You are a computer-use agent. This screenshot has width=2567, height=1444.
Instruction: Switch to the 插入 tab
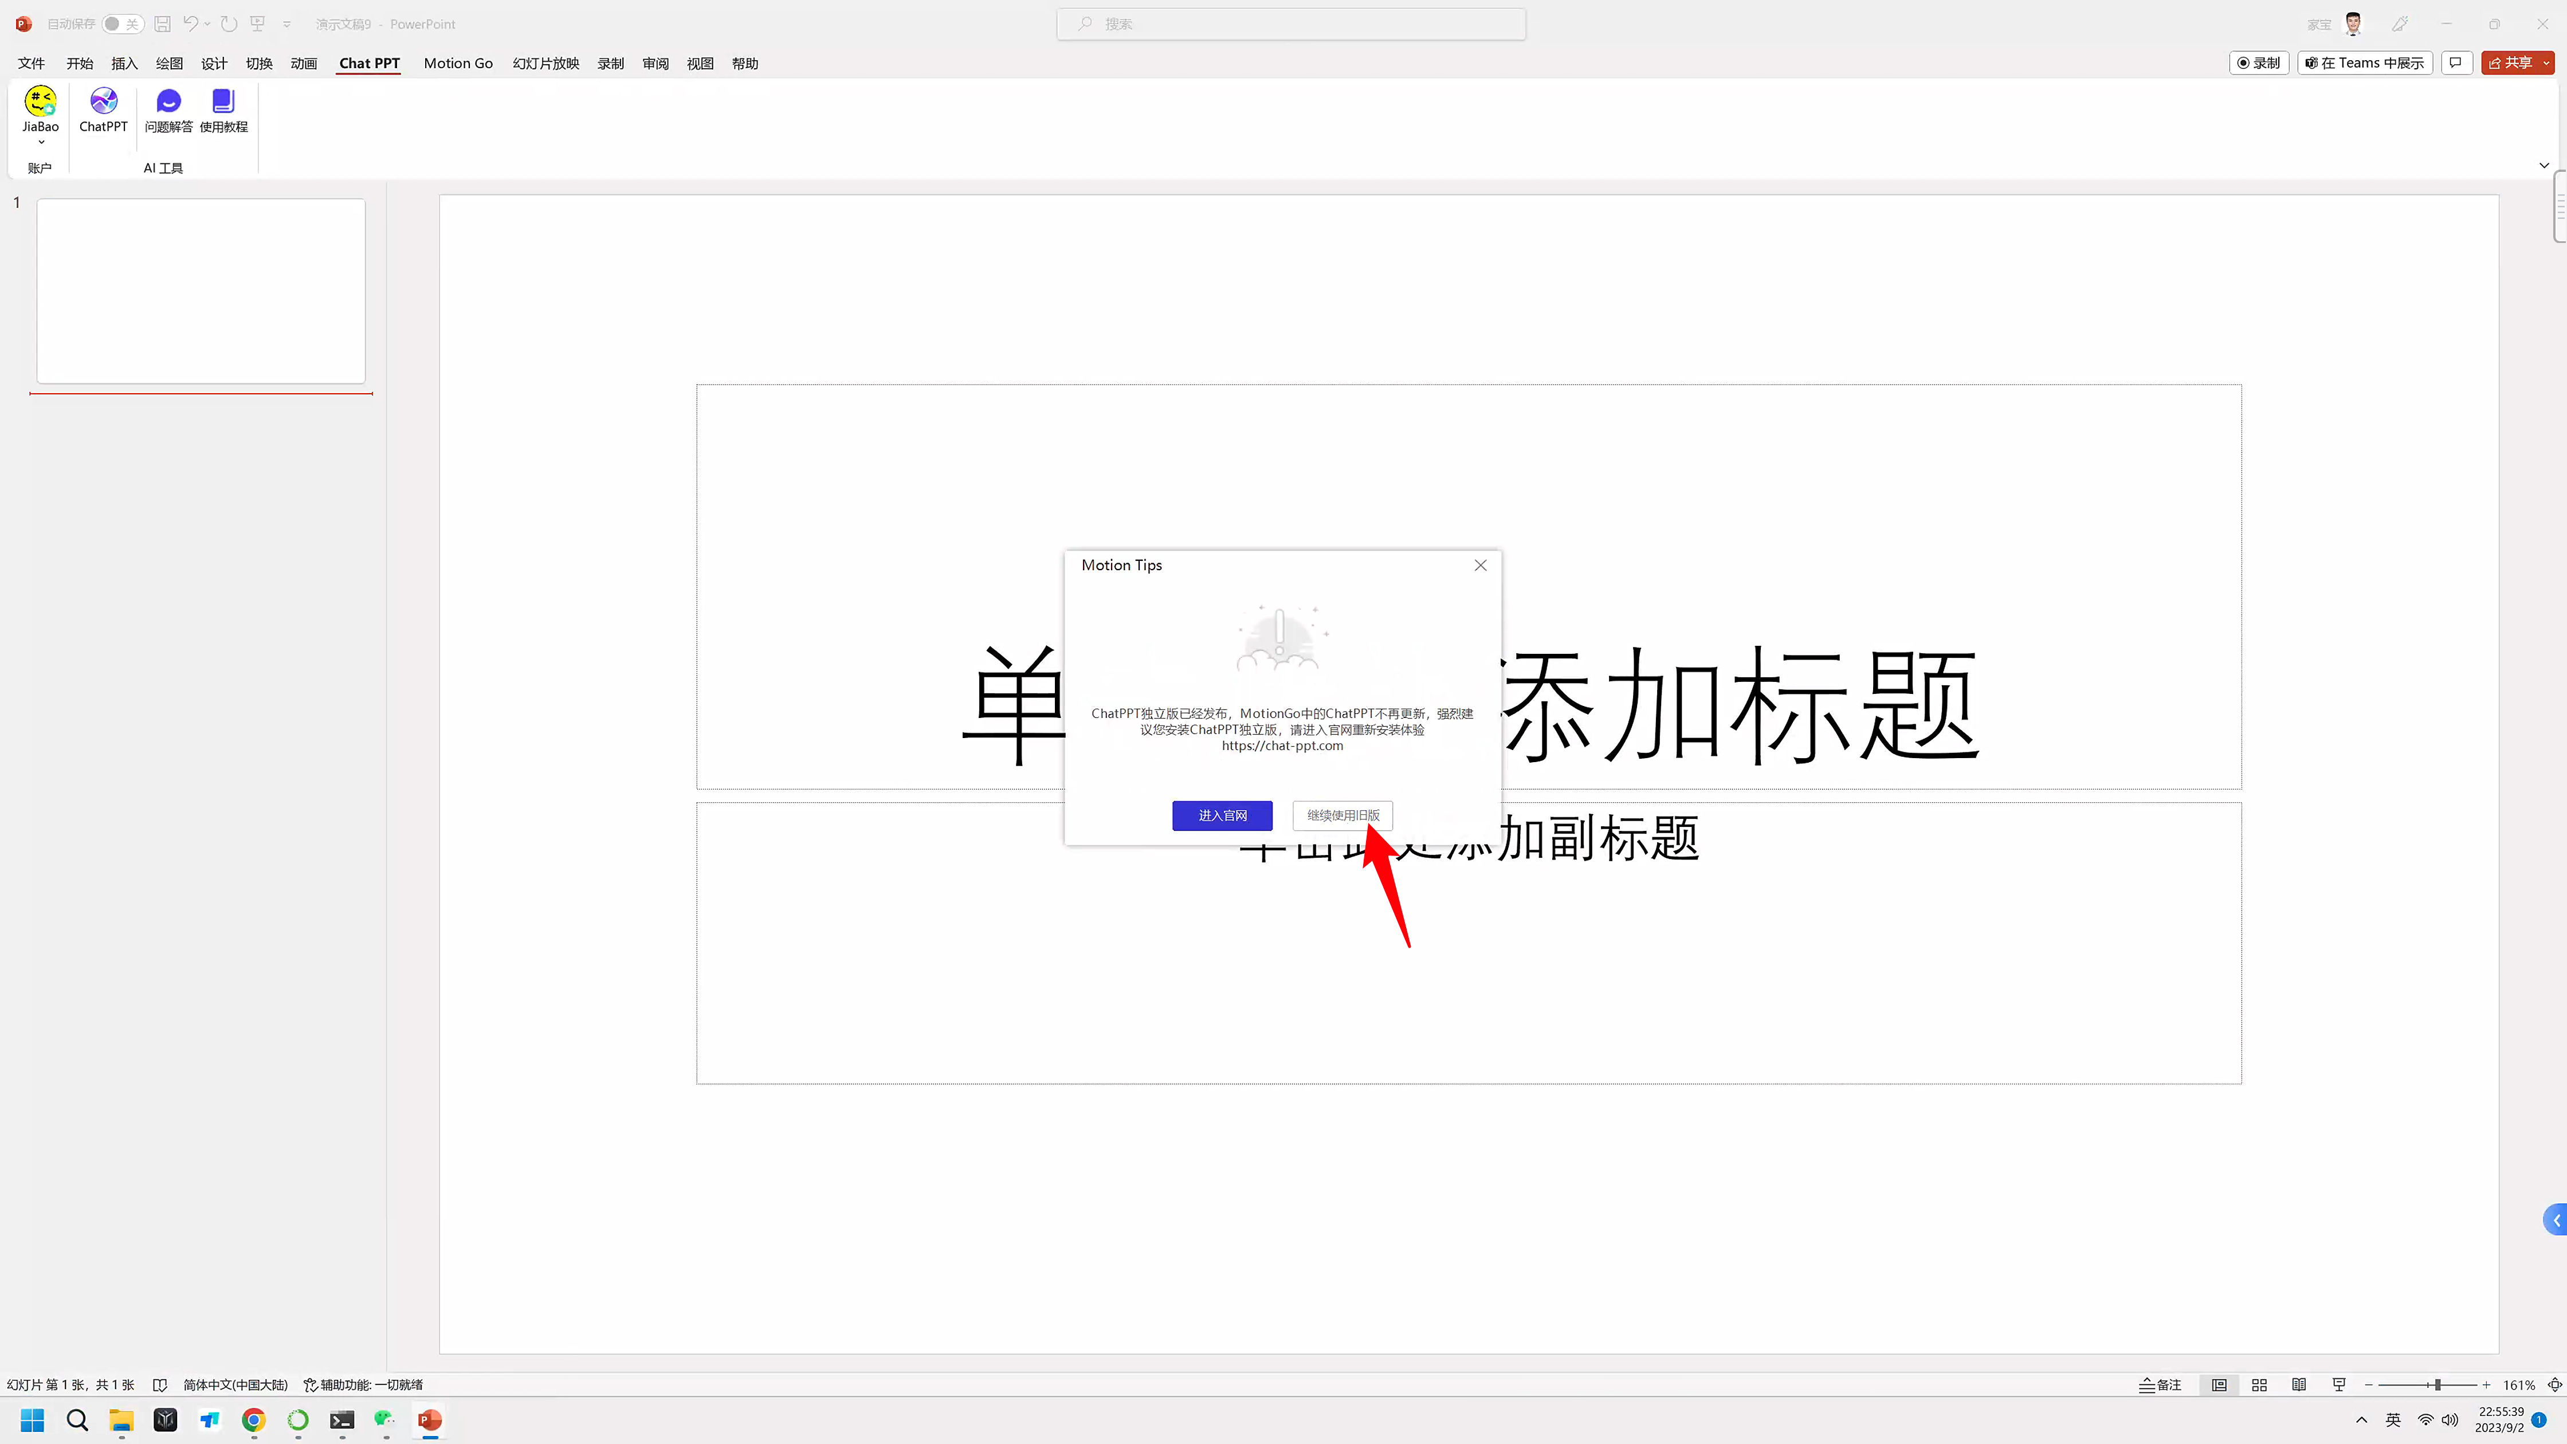pyautogui.click(x=124, y=63)
